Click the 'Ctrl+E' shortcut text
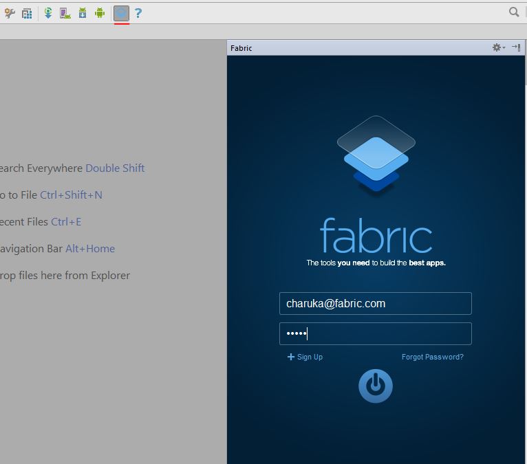The height and width of the screenshot is (464, 527). click(66, 222)
